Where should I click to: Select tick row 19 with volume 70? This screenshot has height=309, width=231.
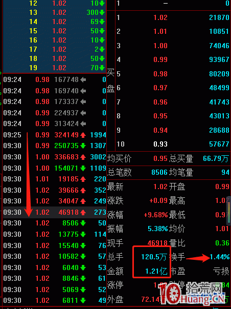coord(55,68)
